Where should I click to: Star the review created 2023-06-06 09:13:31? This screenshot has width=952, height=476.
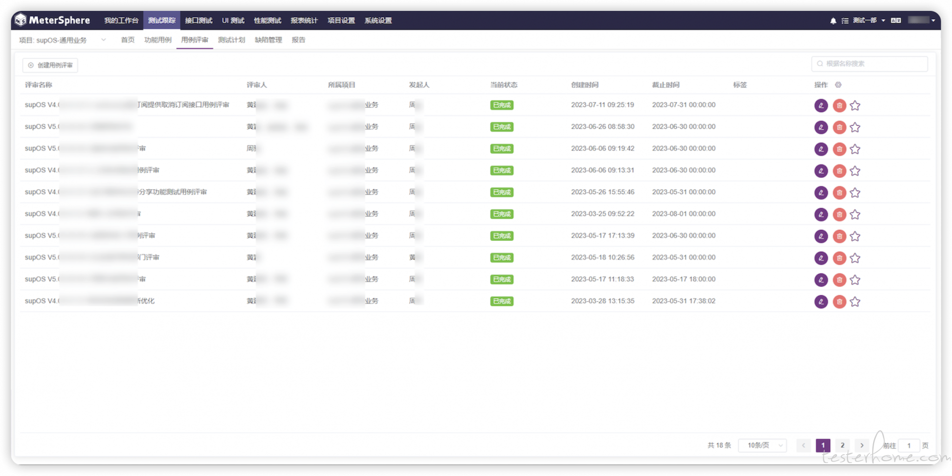pos(855,171)
